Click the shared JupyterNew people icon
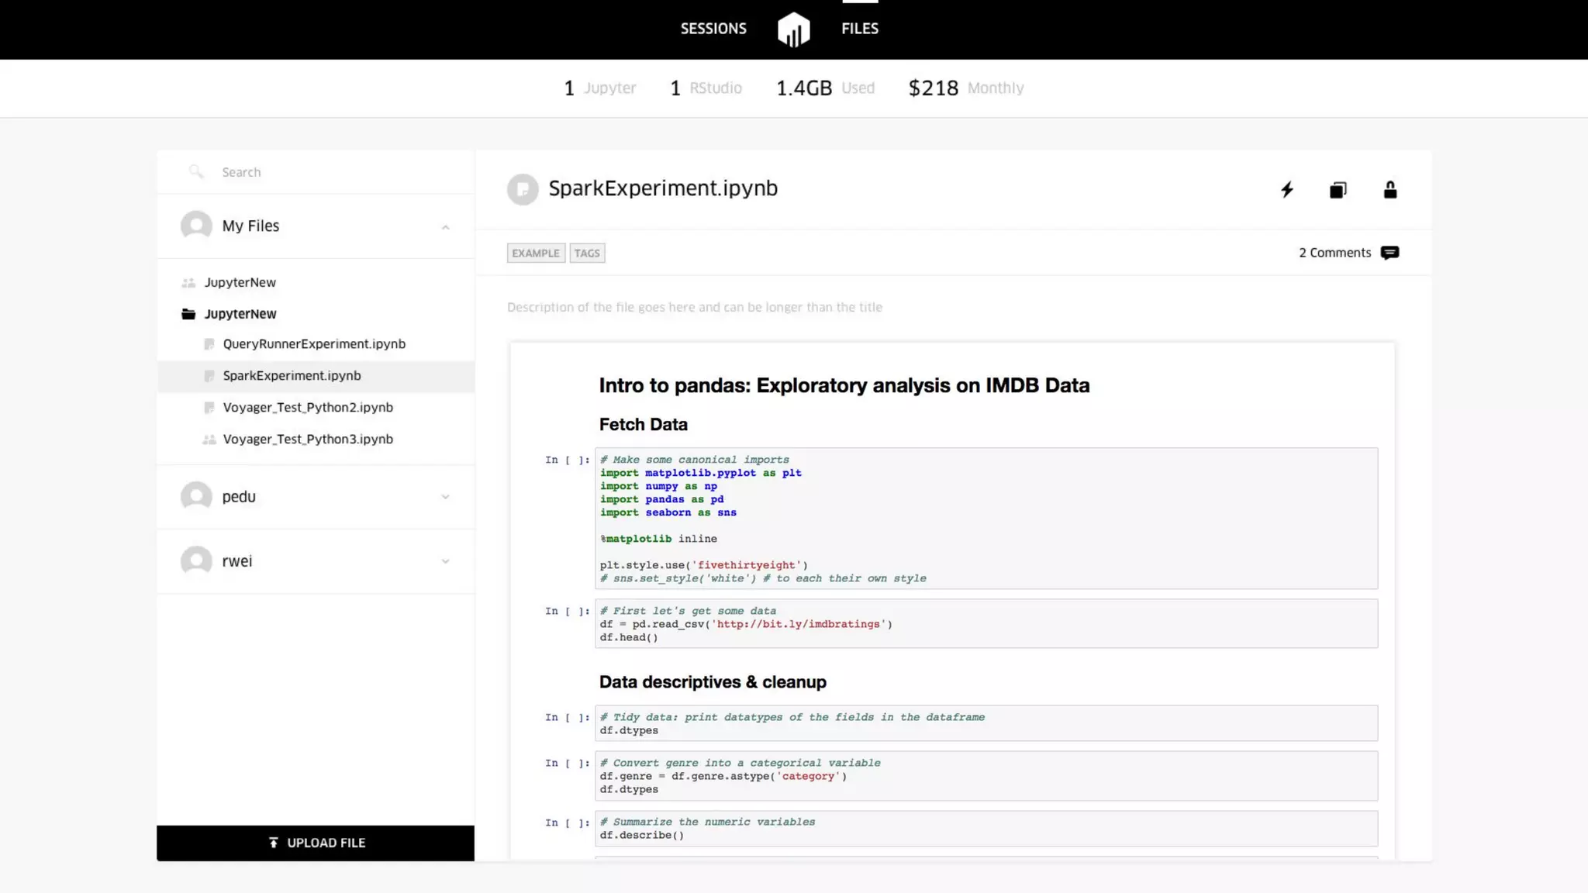Screen dimensions: 1588x893 click(x=188, y=283)
